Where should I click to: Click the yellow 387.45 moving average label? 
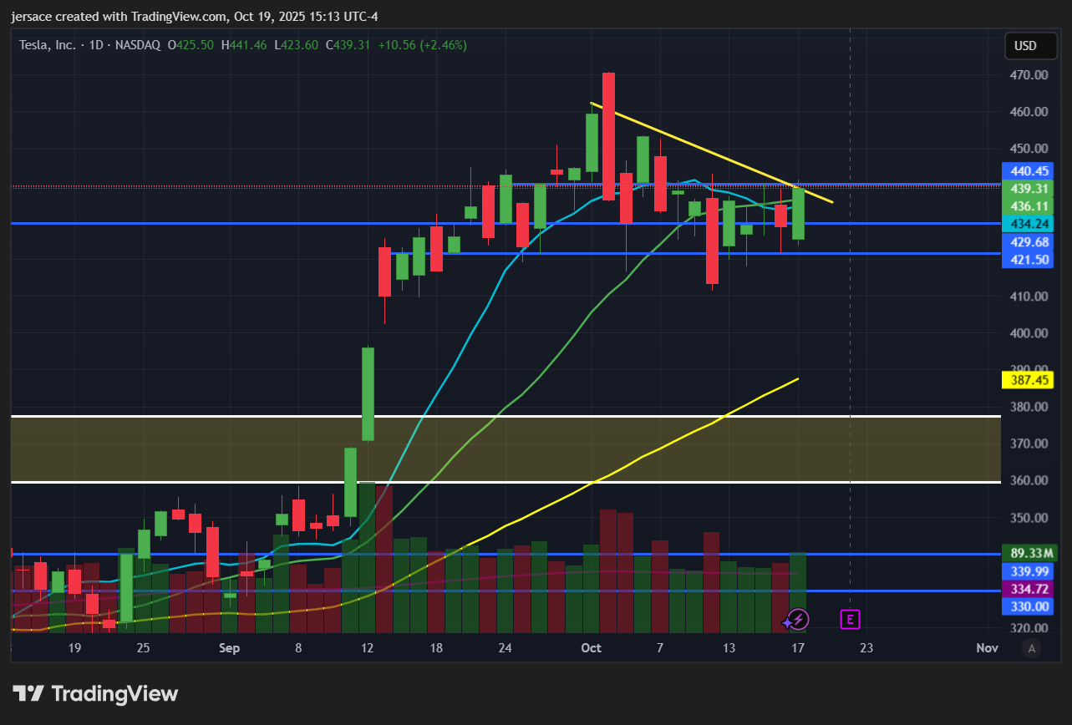coord(1029,380)
